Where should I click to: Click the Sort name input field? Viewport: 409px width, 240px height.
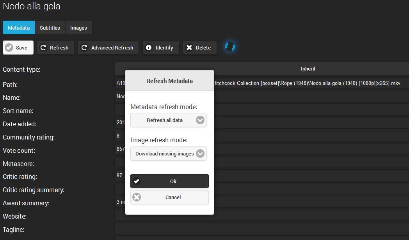[261, 109]
